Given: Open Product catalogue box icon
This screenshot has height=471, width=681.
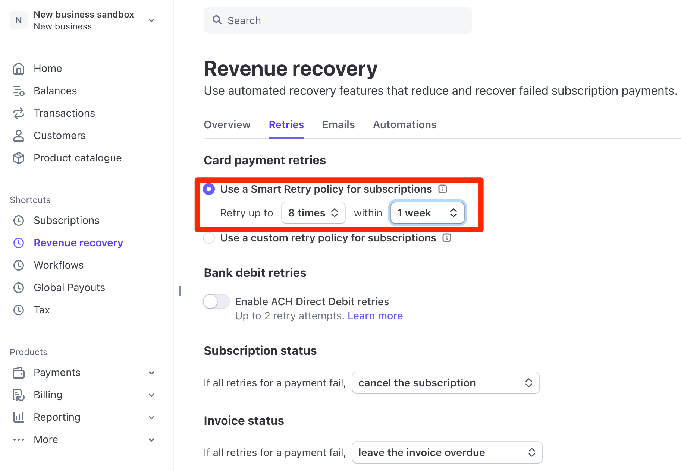Looking at the screenshot, I should point(19,158).
